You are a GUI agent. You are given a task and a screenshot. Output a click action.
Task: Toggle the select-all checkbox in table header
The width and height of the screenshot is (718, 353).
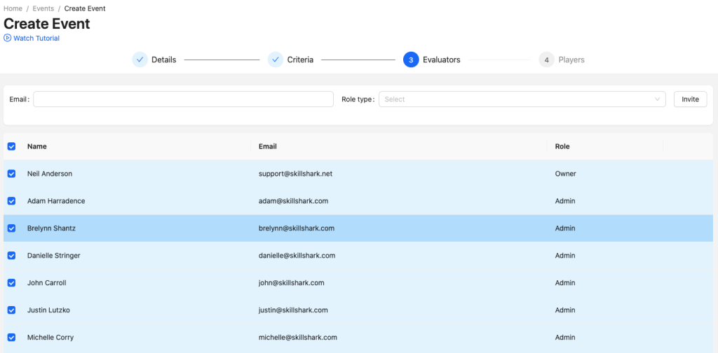click(11, 146)
